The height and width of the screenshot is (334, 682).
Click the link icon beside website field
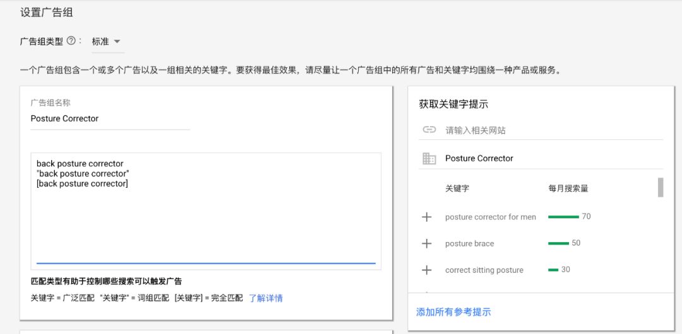click(x=429, y=130)
